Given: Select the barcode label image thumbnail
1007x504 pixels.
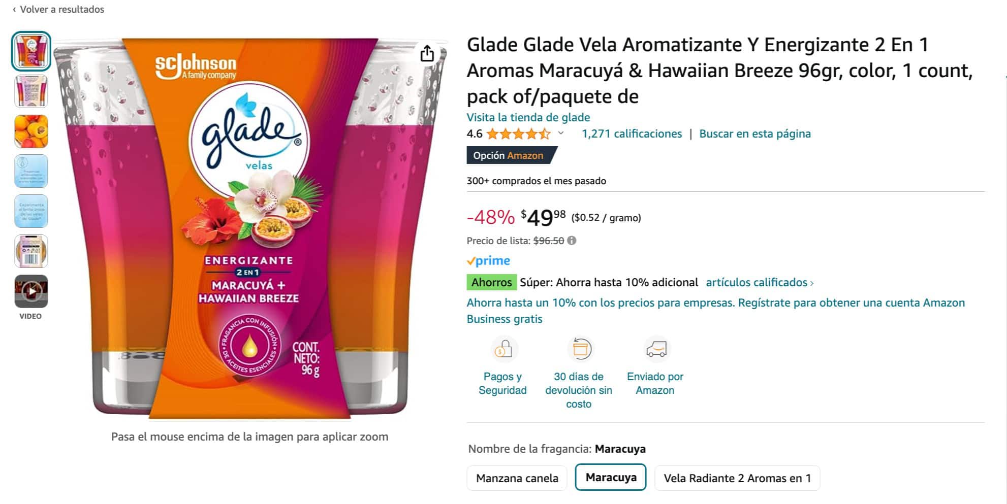Looking at the screenshot, I should click(31, 251).
